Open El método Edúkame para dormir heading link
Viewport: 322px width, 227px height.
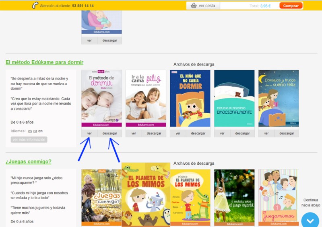click(44, 62)
